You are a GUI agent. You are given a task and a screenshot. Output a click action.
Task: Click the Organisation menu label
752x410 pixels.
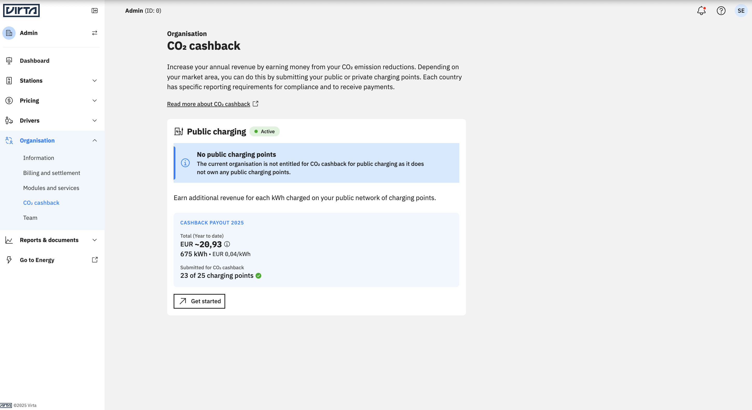37,140
